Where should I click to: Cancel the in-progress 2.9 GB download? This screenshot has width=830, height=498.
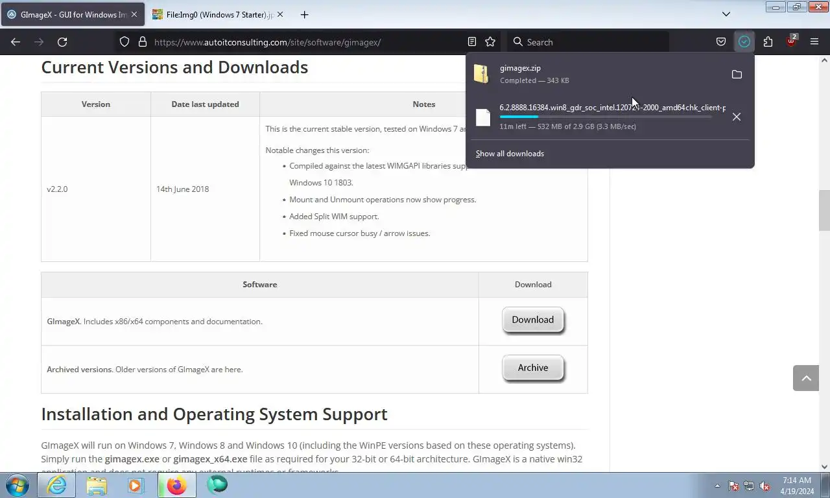pyautogui.click(x=737, y=117)
